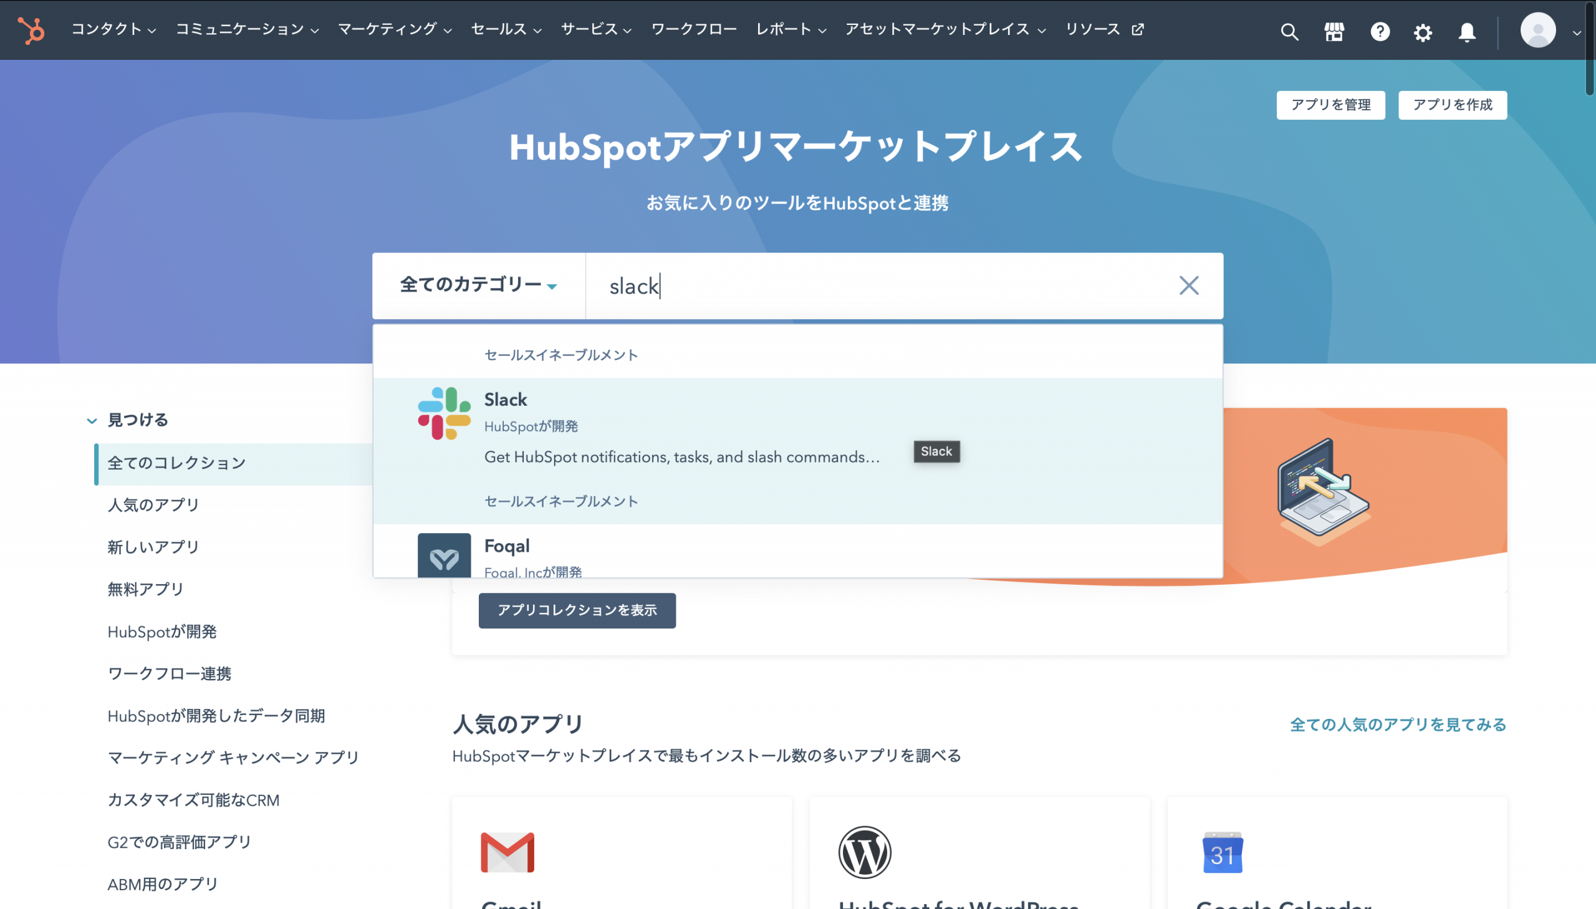Expand the アセットマーケットプレイス menu
The width and height of the screenshot is (1596, 909).
[x=946, y=29]
